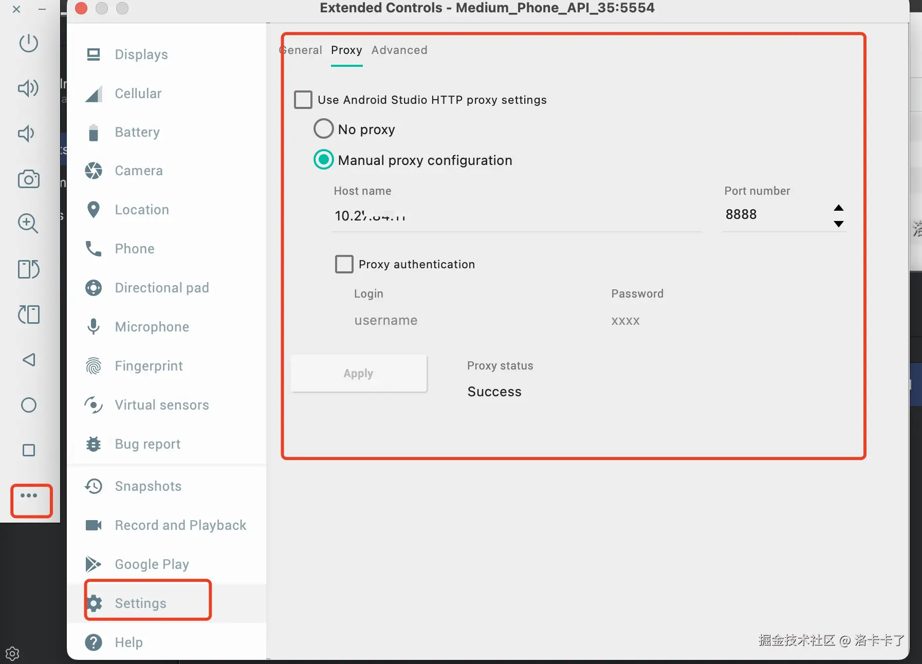Screen dimensions: 922x664
Task: Go to Camera settings
Action: point(167,171)
